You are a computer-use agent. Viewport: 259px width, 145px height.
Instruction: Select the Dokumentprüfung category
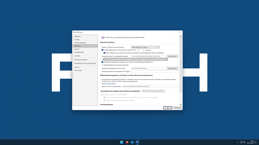85,43
